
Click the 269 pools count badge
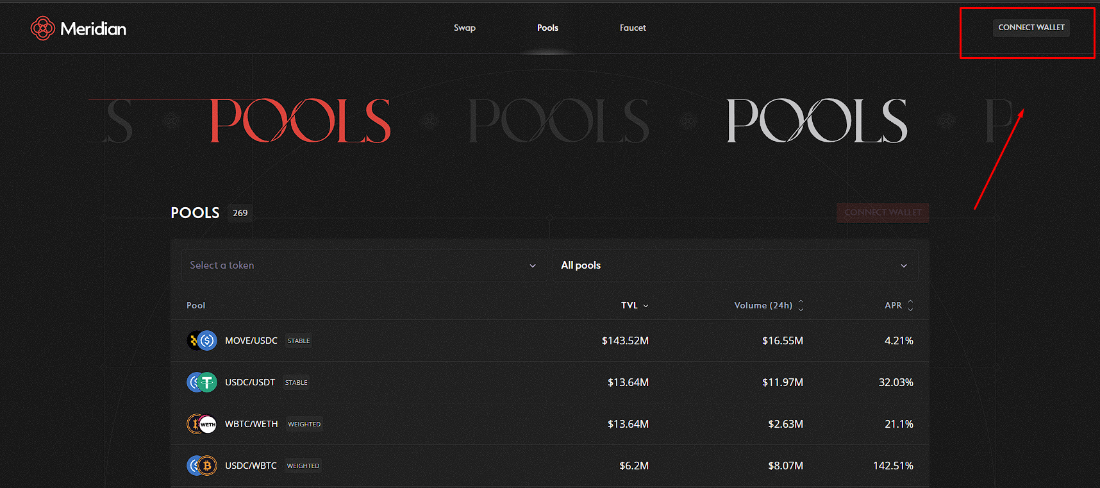240,213
